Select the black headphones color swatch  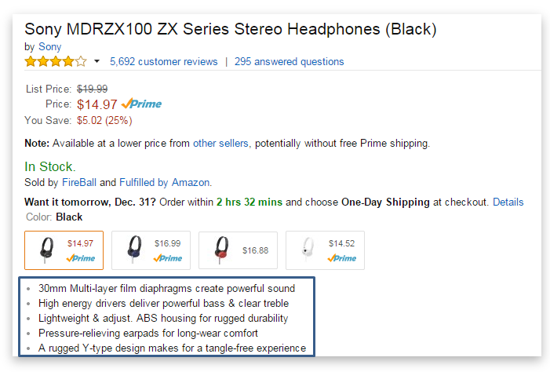(x=64, y=250)
